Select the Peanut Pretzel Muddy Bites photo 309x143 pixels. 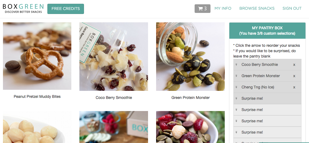coord(37,56)
